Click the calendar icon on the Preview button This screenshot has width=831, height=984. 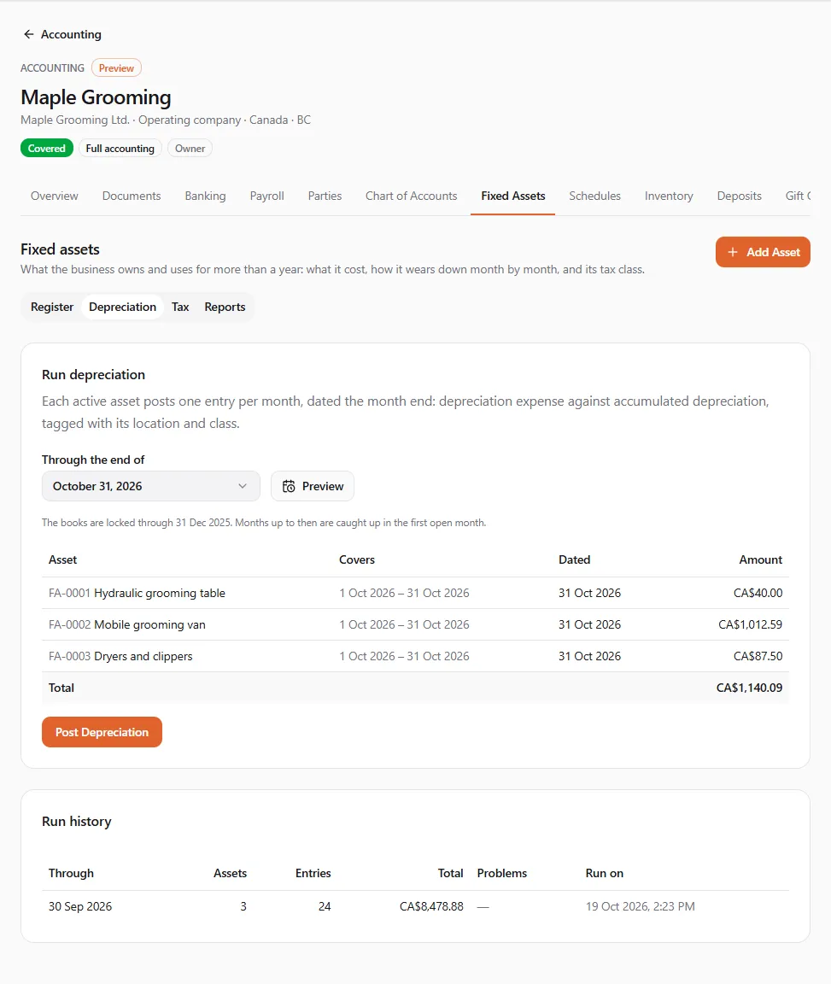(289, 486)
